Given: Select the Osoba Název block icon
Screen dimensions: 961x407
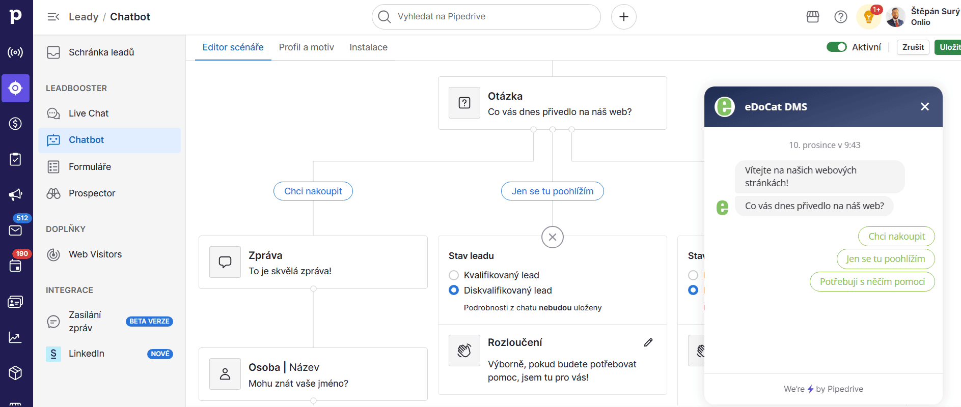Looking at the screenshot, I should tap(225, 374).
